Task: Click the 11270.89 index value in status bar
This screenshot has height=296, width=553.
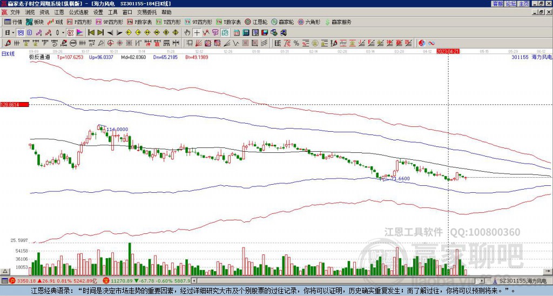Action: click(x=120, y=281)
